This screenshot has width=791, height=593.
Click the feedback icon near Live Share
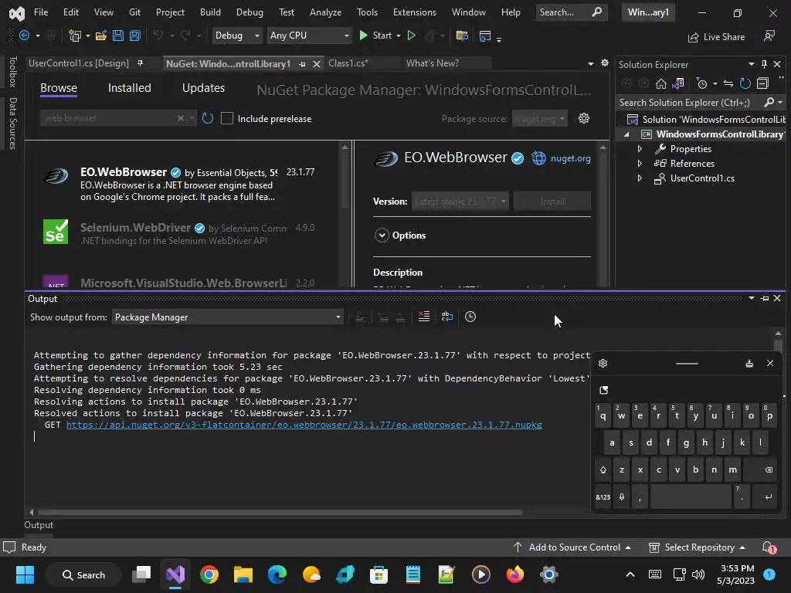(769, 36)
